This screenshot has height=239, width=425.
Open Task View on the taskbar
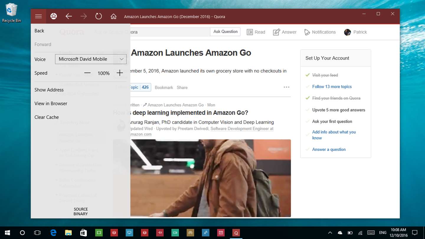[37, 233]
